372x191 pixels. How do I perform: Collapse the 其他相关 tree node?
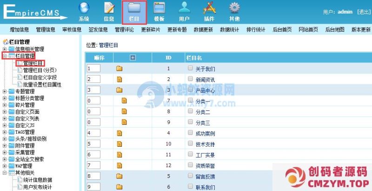pos(5,173)
